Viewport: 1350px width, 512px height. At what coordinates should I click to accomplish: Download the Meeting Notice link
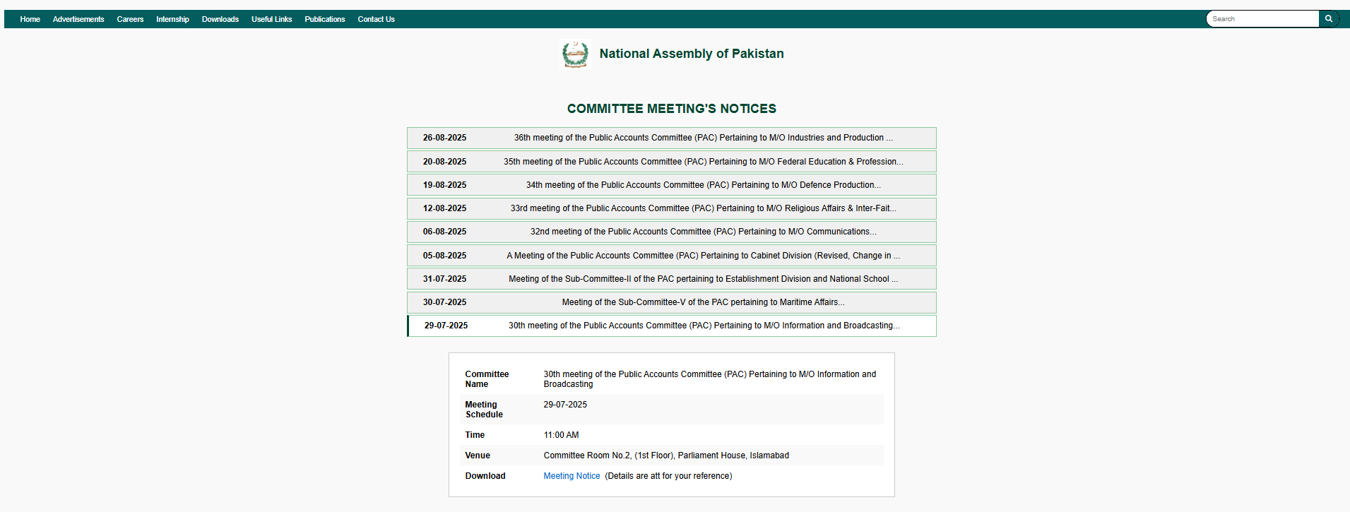572,476
